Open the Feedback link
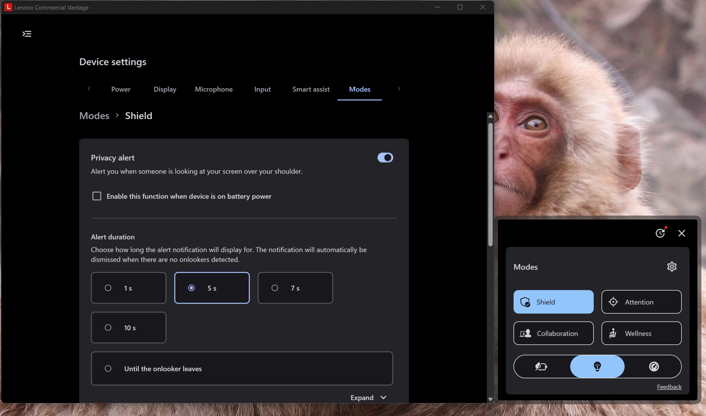Viewport: 706px width, 416px height. (669, 387)
